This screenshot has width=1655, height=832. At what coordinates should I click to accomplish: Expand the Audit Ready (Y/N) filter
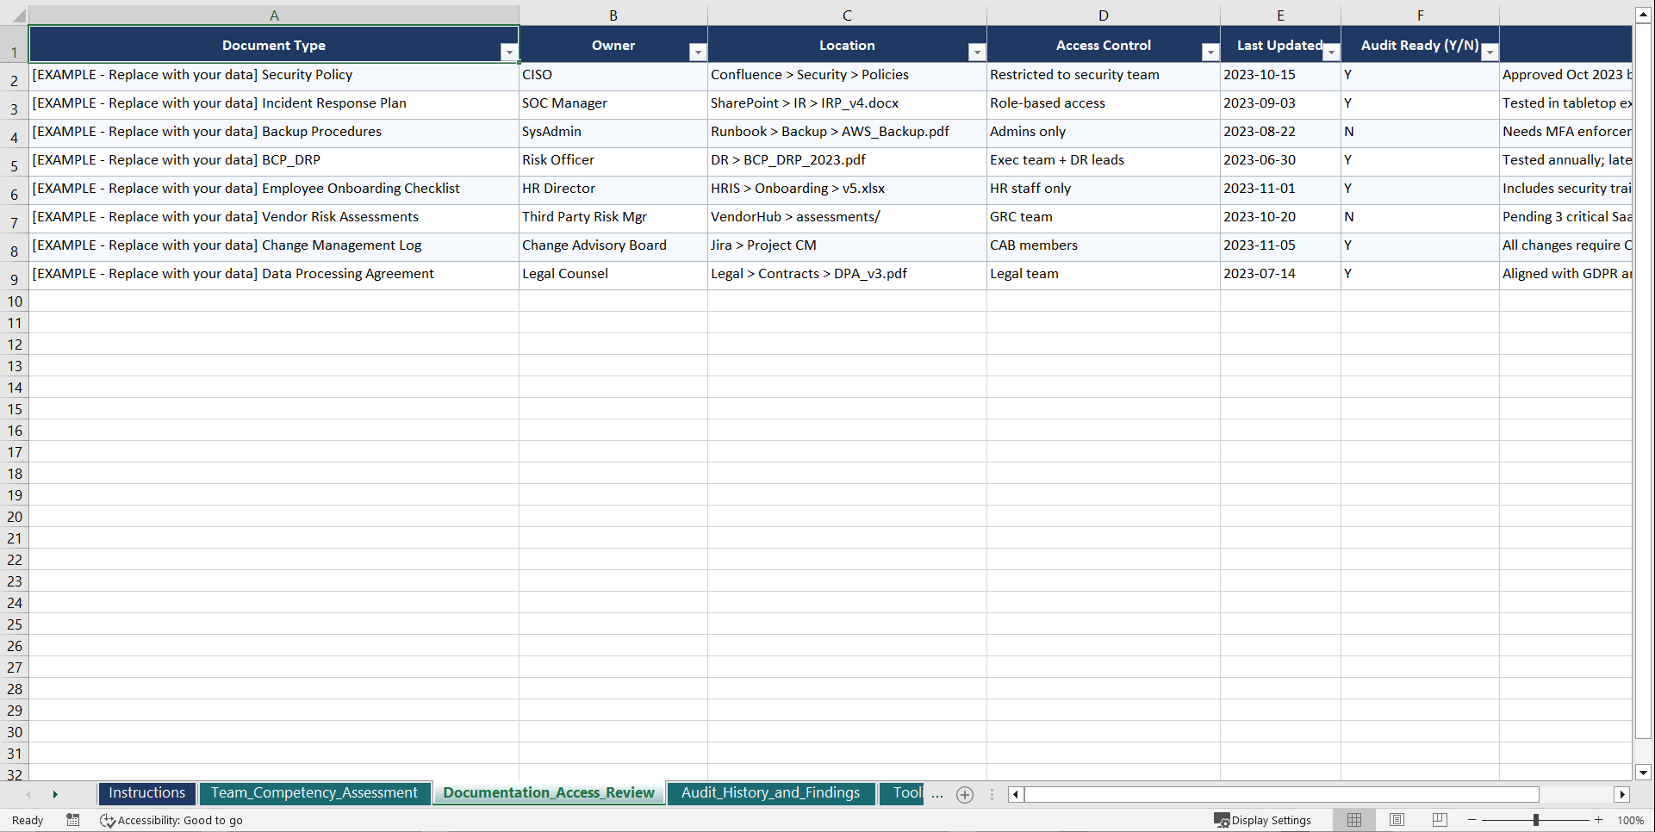click(1490, 52)
